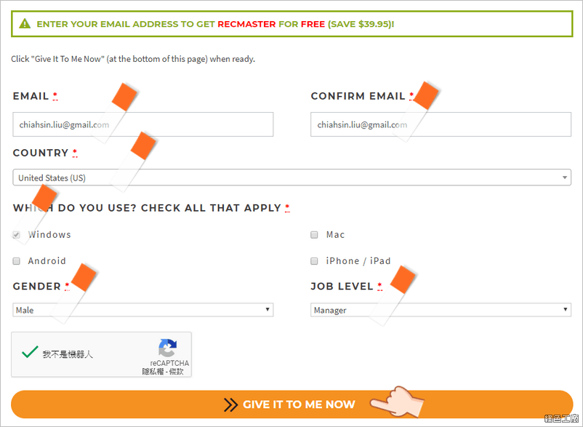The image size is (583, 427).
Task: Open the reCAPTCHA terms link
Action: pos(176,372)
